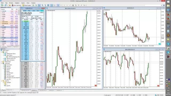This screenshot has width=171, height=96.
Task: Click the EURUSD symbol cell in panel list
Action: [26, 21]
